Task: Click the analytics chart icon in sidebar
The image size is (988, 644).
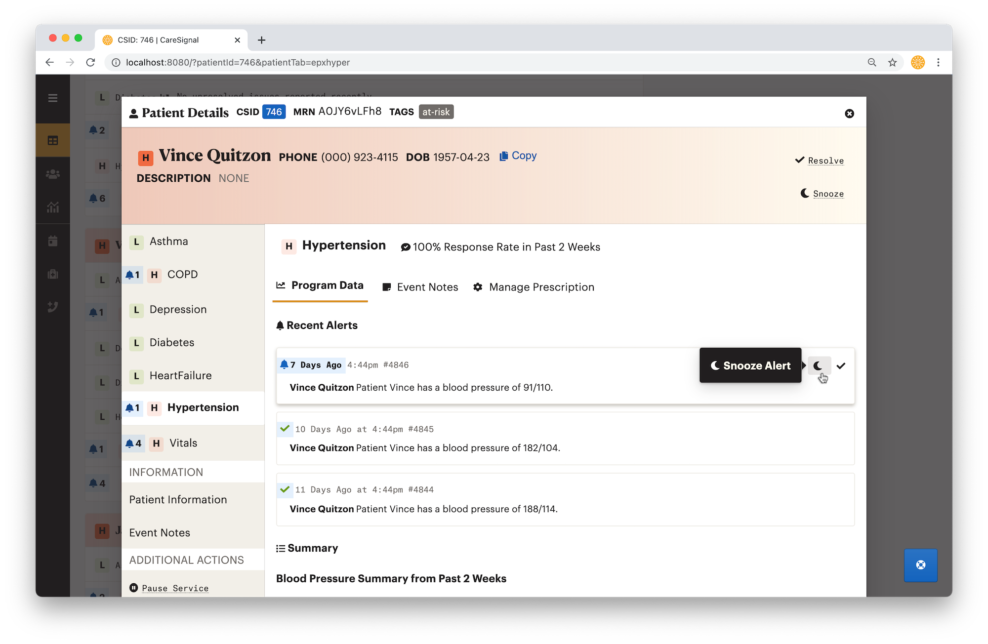Action: pyautogui.click(x=53, y=207)
